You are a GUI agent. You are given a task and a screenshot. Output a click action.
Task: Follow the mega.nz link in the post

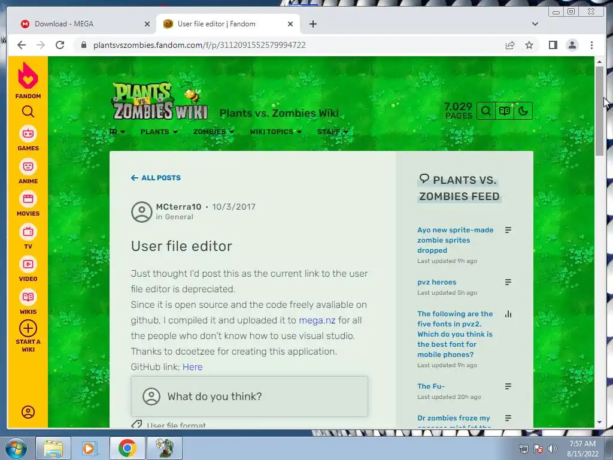point(317,320)
